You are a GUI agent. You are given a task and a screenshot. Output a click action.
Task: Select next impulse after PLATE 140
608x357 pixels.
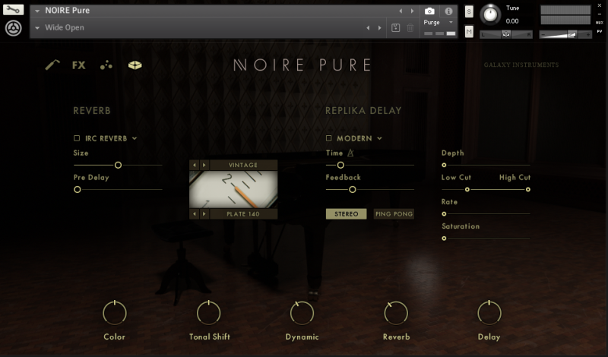204,214
